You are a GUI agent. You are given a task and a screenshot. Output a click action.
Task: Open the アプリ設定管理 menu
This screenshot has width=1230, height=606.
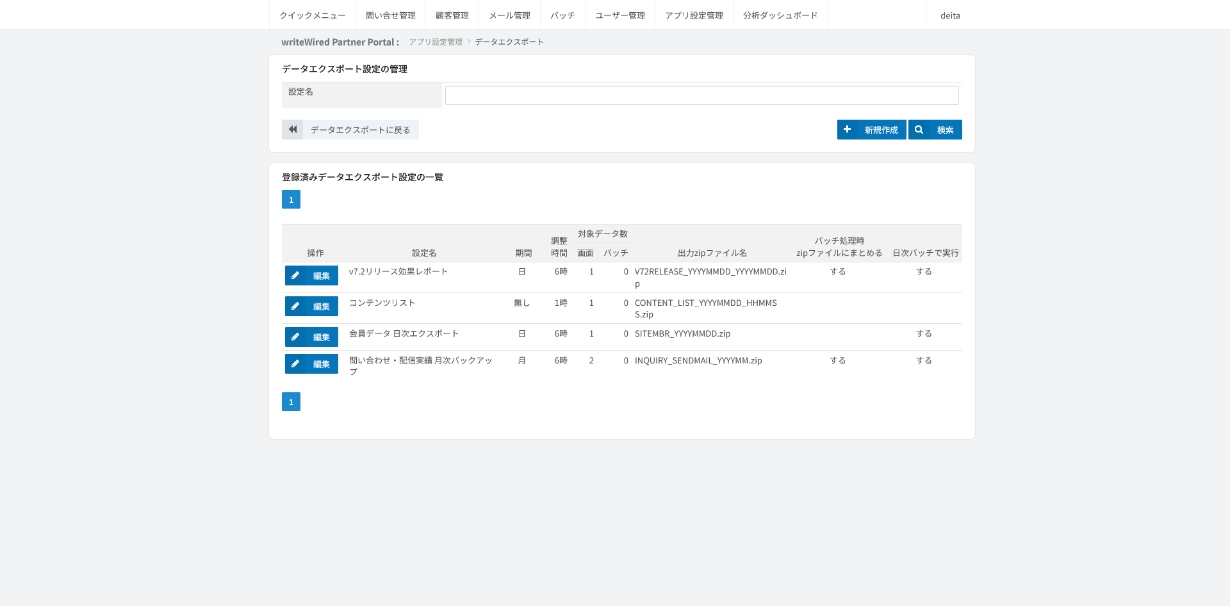point(694,15)
